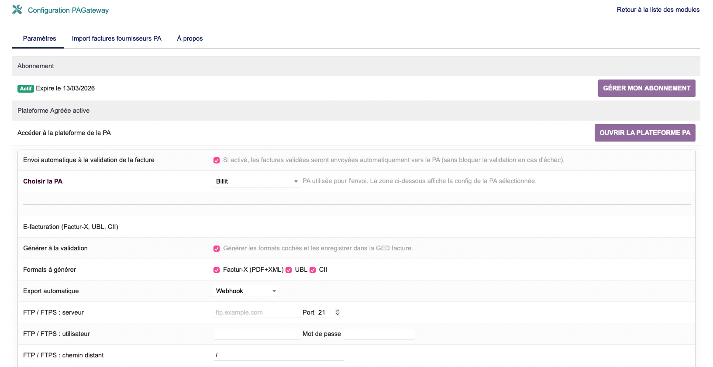Viewport: 713px width, 367px height.
Task: Click Gérer mon abonnement button
Action: click(646, 88)
